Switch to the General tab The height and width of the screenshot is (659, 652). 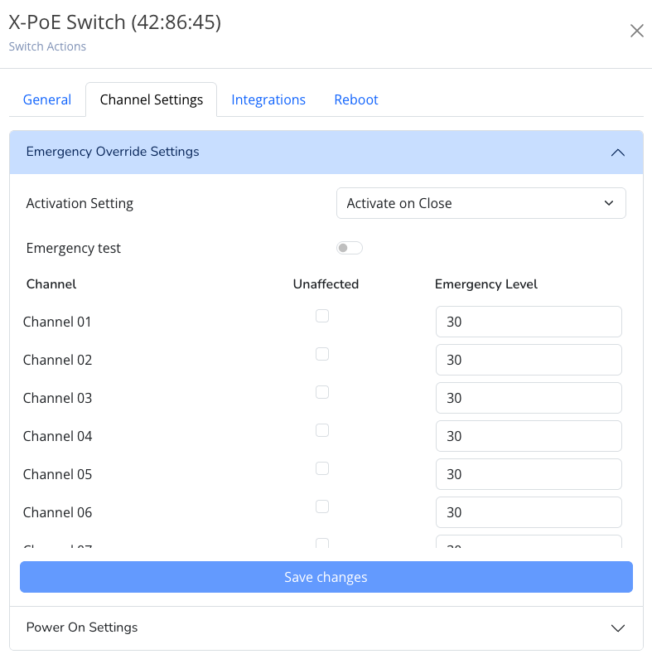pyautogui.click(x=47, y=99)
